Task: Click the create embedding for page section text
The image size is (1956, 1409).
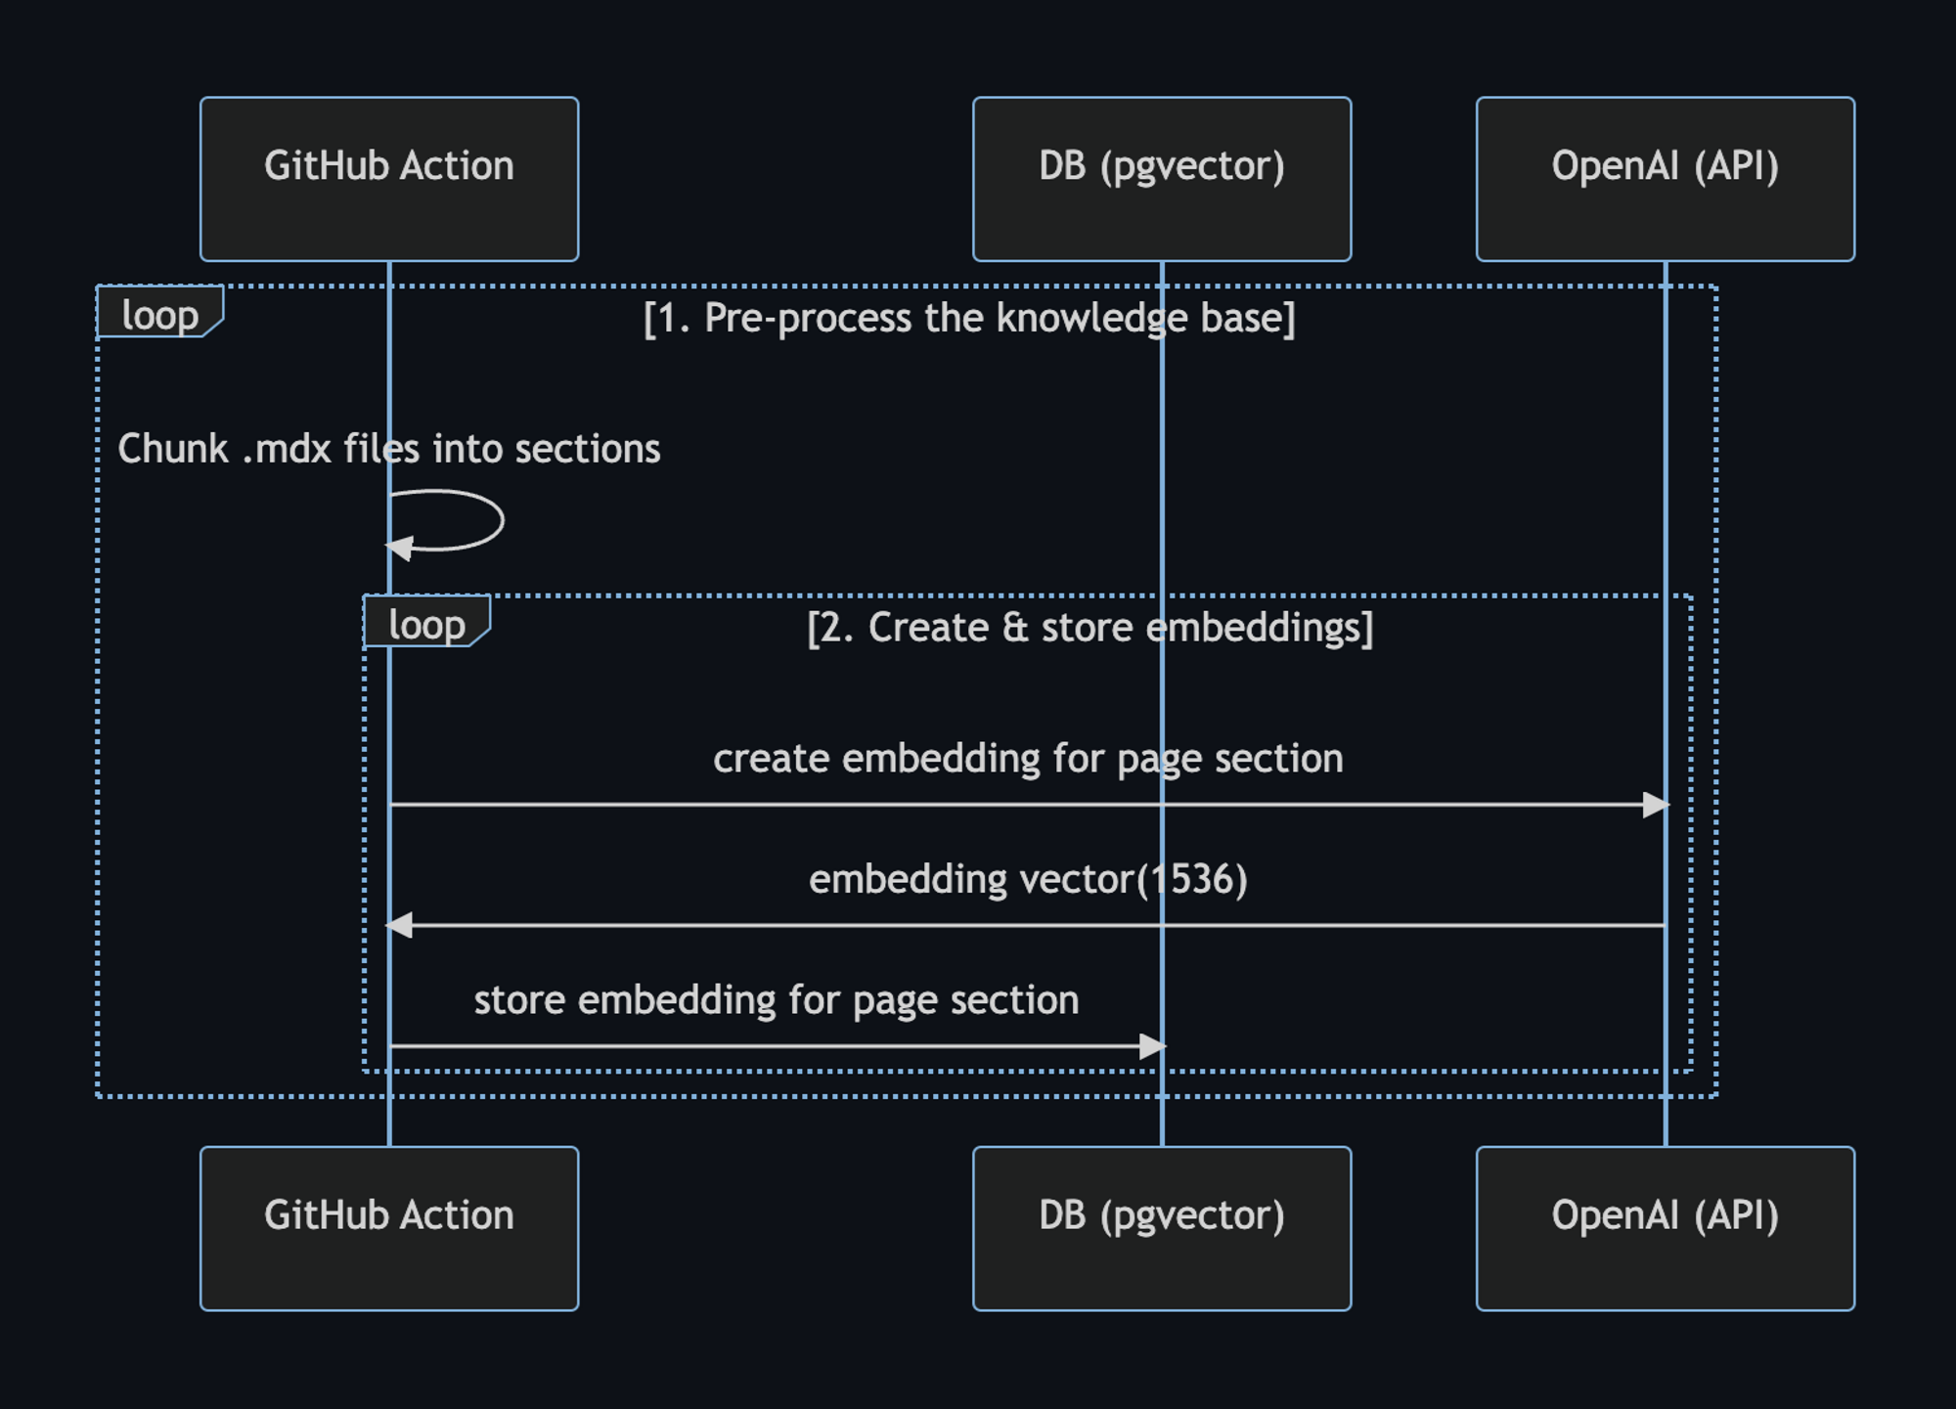Action: tap(1029, 758)
